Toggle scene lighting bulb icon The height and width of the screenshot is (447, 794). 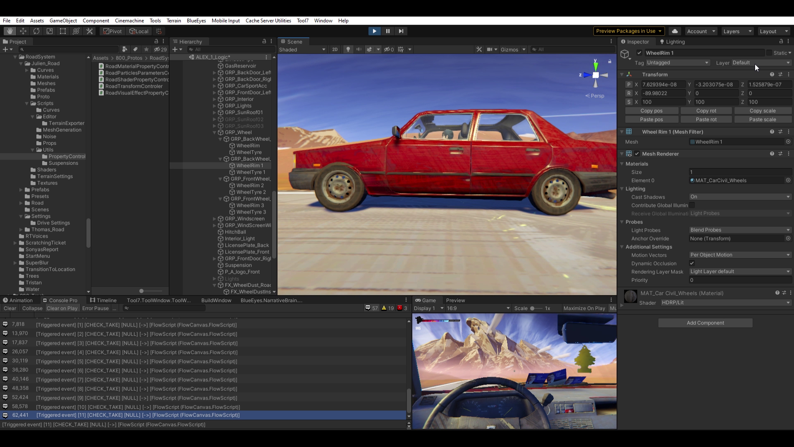348,49
